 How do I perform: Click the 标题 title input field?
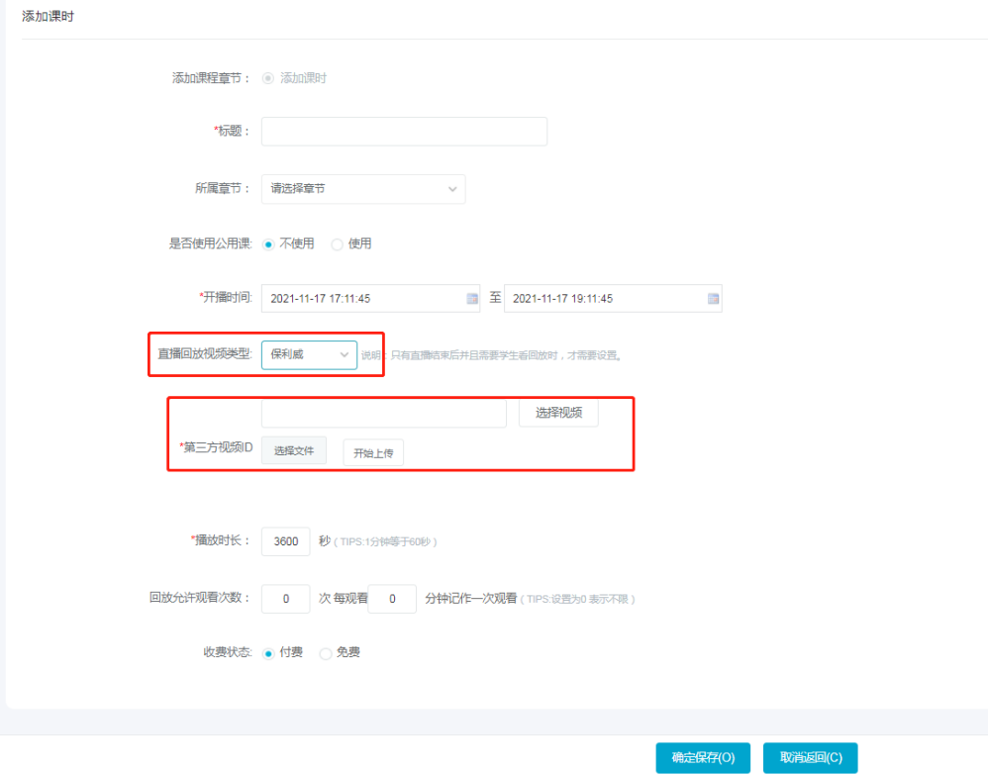click(x=404, y=132)
